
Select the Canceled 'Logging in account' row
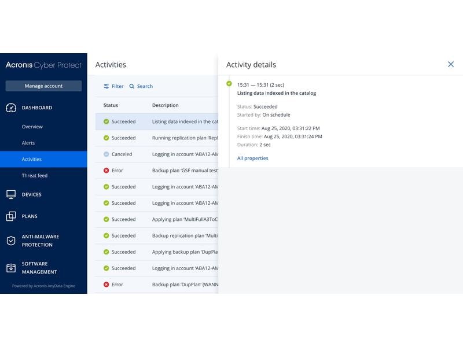point(157,154)
